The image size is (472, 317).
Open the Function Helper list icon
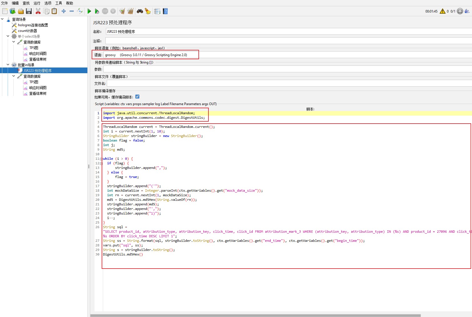[x=157, y=11]
